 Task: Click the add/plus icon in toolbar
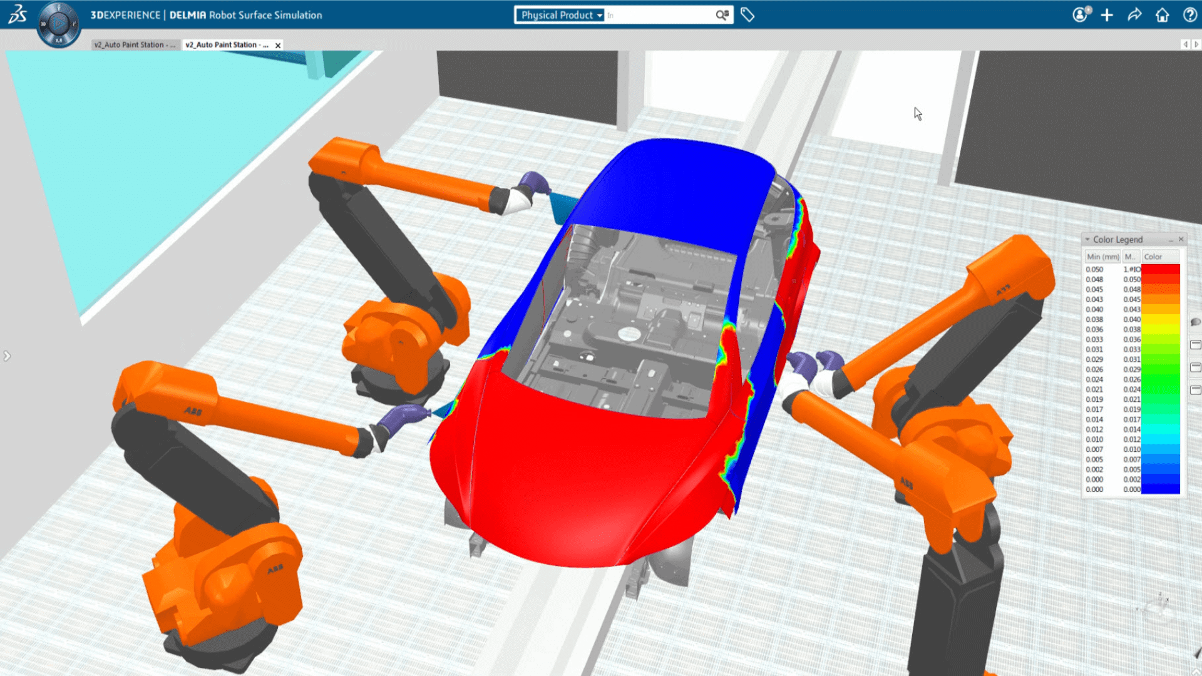pyautogui.click(x=1106, y=15)
